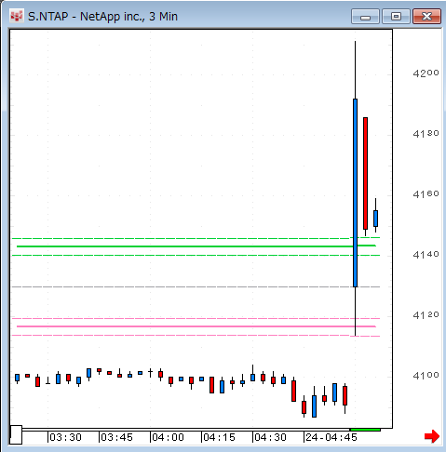Click the red arrow at bottom right
Screen dimensions: 446x452
432,436
